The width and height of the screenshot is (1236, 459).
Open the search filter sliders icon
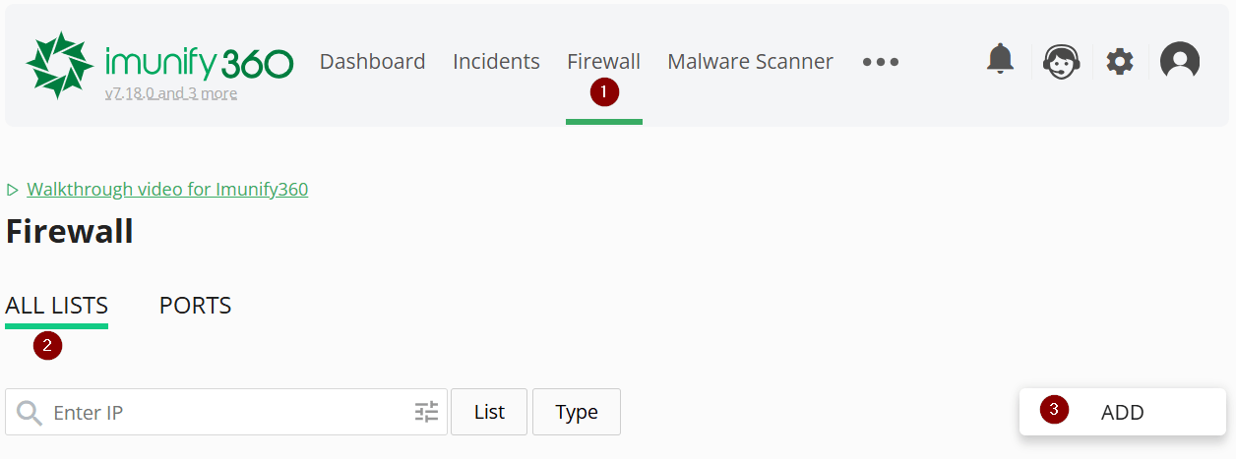click(x=426, y=413)
